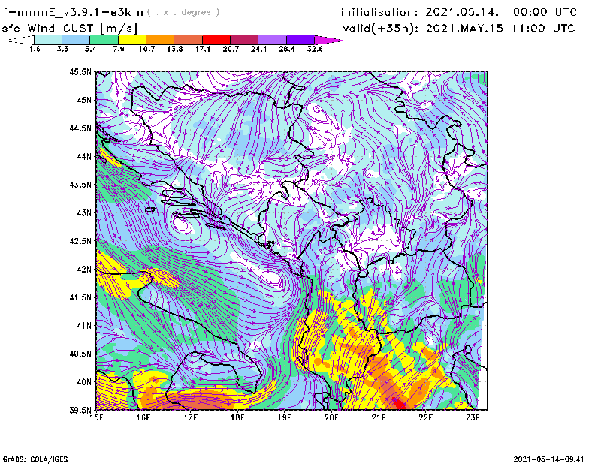Click the 40.5N latitude label
Screen dimensions: 601x464
80,354
